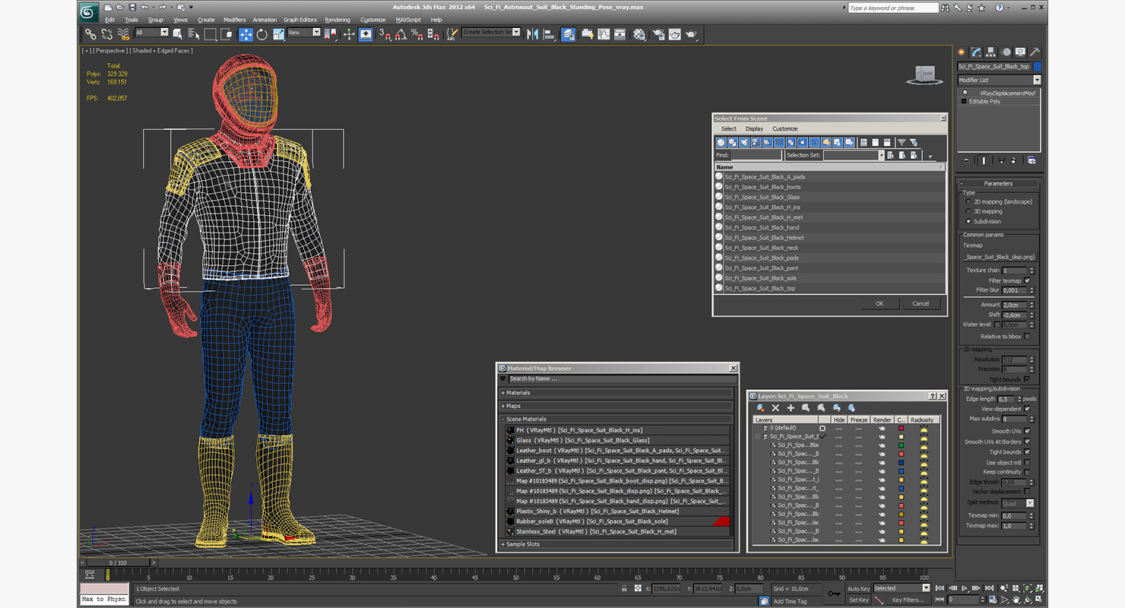Enable Keep continuity checkbox
The height and width of the screenshot is (608, 1125).
click(x=1027, y=472)
